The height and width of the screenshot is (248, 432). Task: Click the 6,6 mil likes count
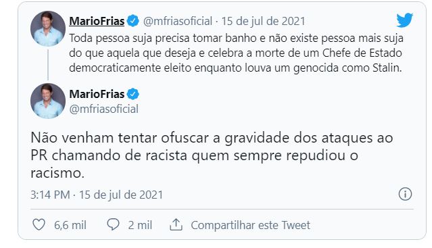tap(70, 225)
